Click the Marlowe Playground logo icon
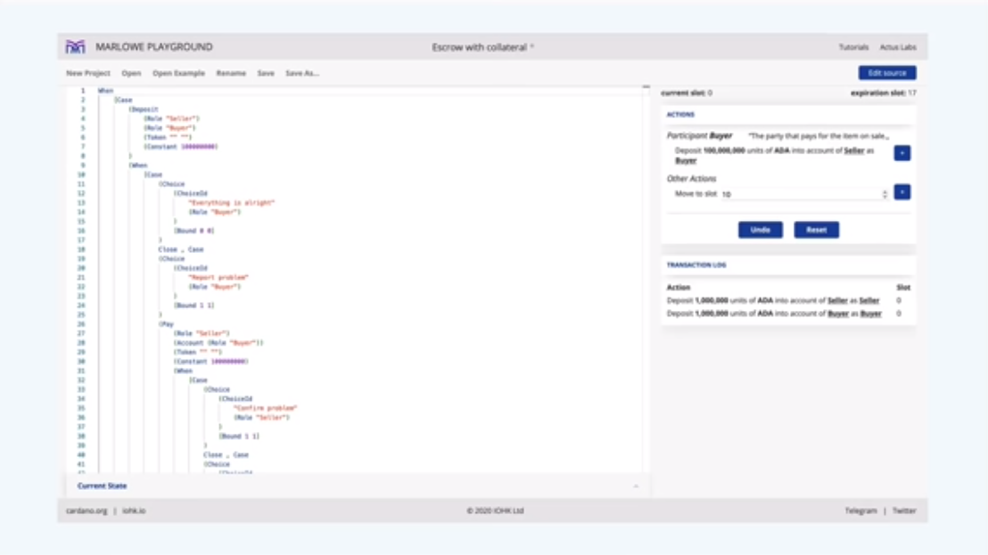 [76, 47]
